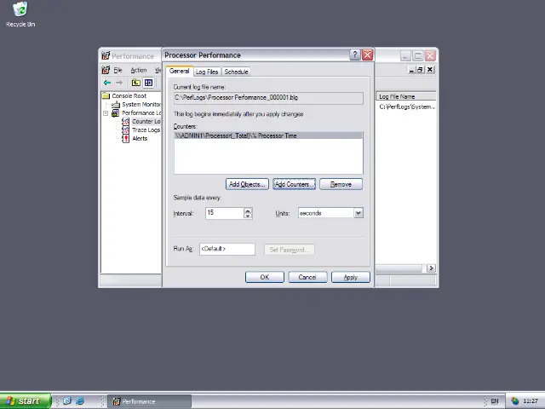This screenshot has width=545, height=409.
Task: Increase the Interval value with spinner
Action: 248,210
